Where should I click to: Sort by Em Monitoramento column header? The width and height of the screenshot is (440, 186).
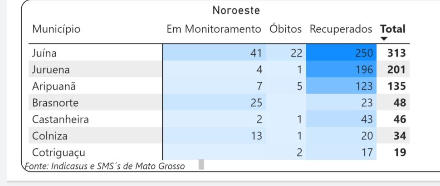click(214, 29)
